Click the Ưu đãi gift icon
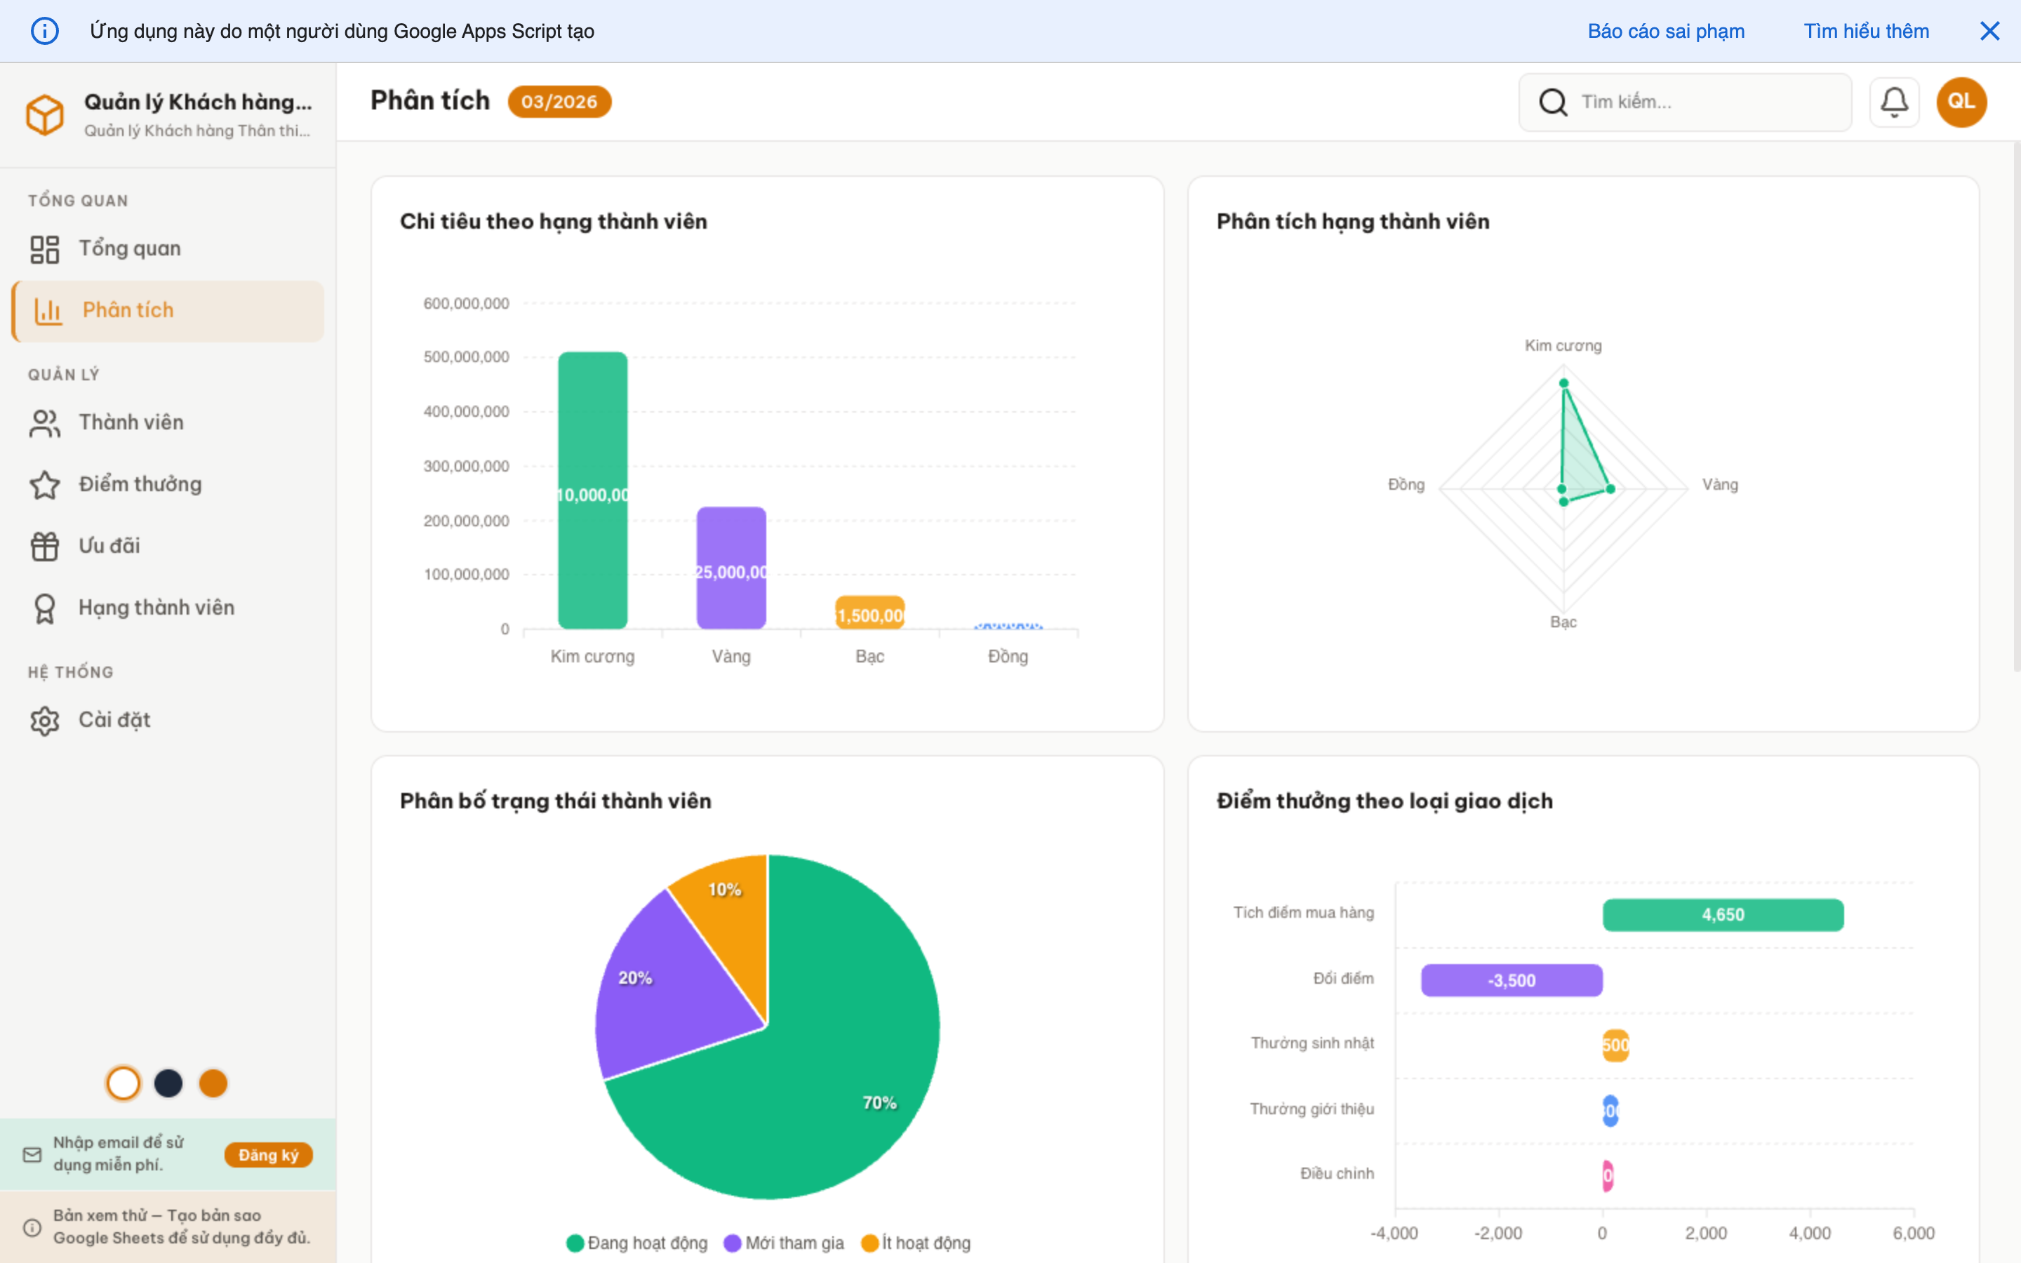The image size is (2021, 1263). tap(44, 547)
